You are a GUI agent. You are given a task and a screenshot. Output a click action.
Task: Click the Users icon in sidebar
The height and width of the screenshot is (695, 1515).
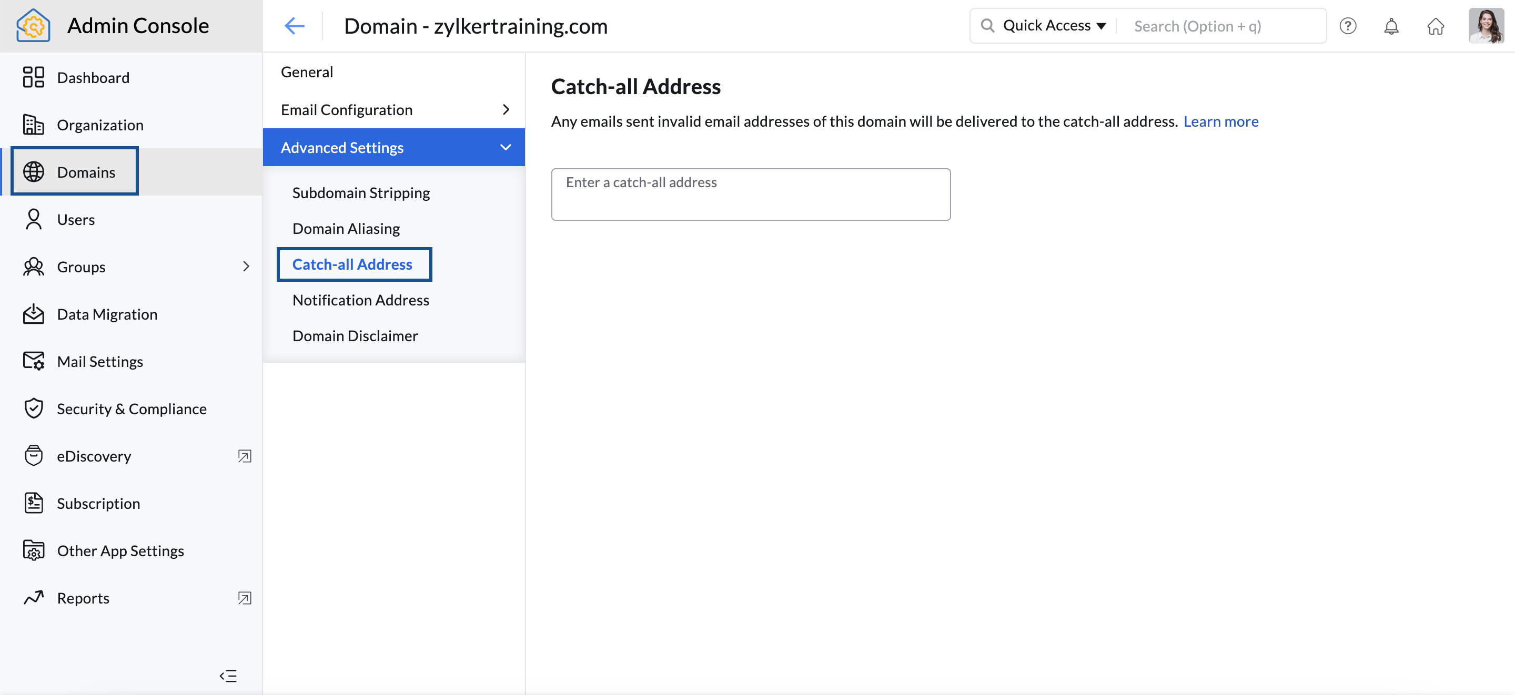coord(33,218)
